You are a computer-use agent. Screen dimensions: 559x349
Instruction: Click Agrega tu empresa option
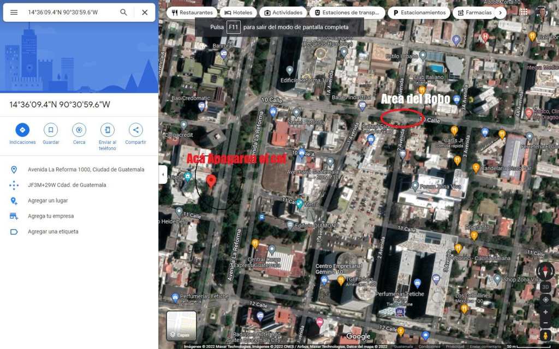pyautogui.click(x=51, y=216)
